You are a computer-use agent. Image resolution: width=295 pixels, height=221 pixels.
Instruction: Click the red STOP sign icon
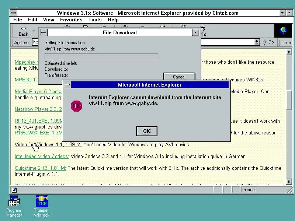[76, 106]
